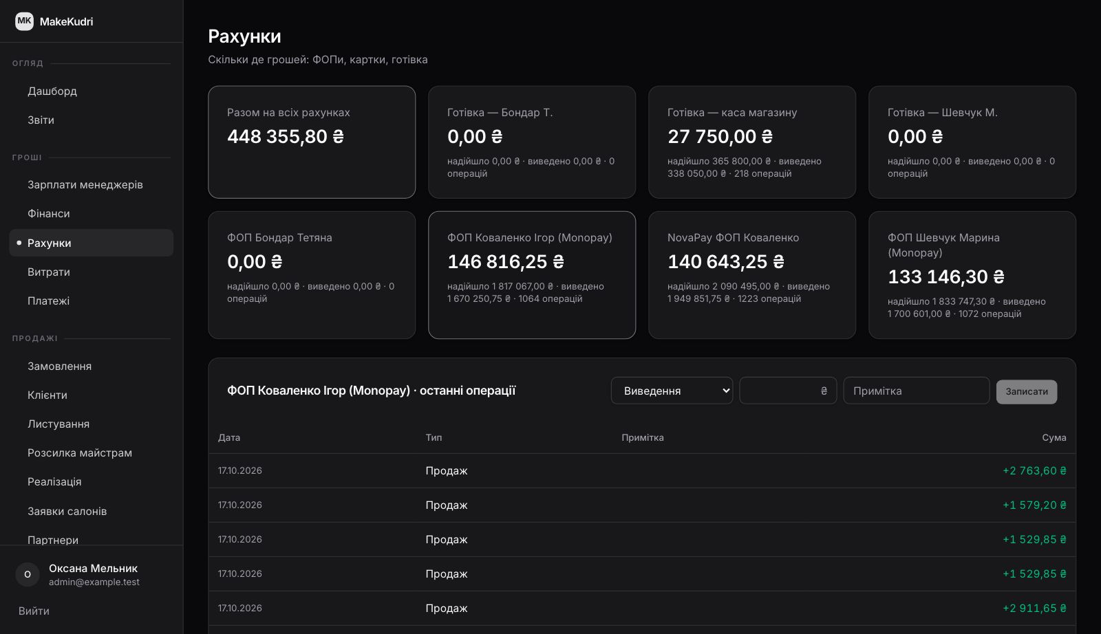Click the Вийти logout link
This screenshot has height=634, width=1101.
pos(34,611)
